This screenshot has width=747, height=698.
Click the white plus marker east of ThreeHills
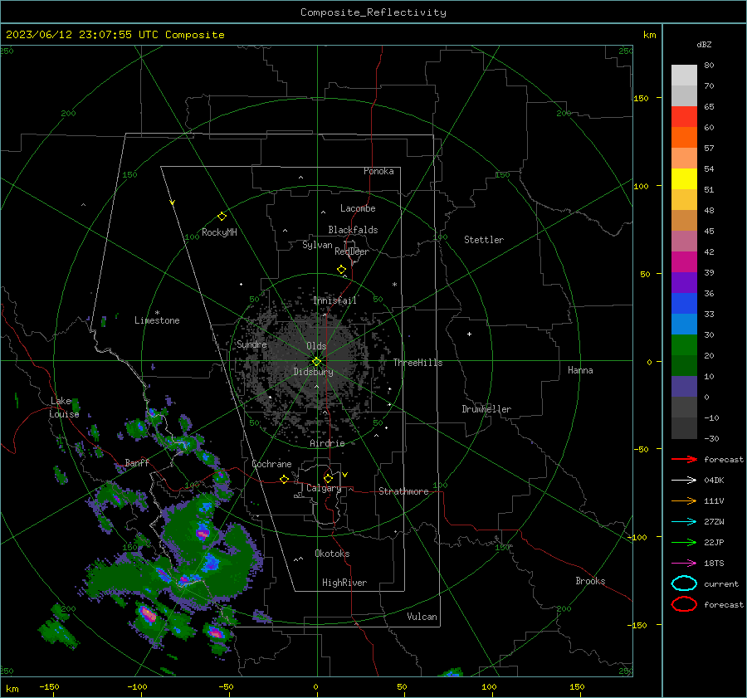(469, 334)
